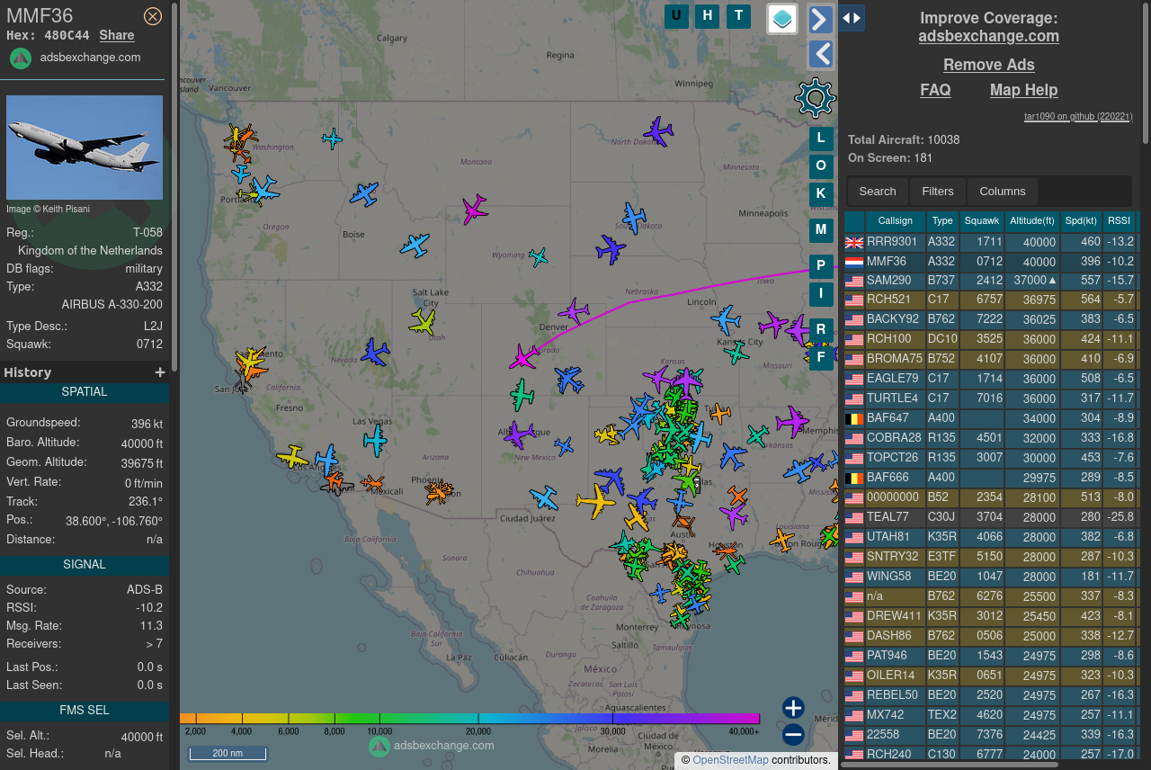Toggle the O map button
Viewport: 1151px width, 770px height.
tap(820, 166)
